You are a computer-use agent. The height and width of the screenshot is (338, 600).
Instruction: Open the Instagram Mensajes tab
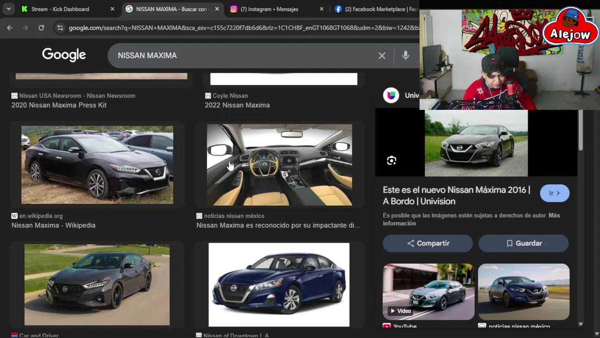tap(269, 9)
